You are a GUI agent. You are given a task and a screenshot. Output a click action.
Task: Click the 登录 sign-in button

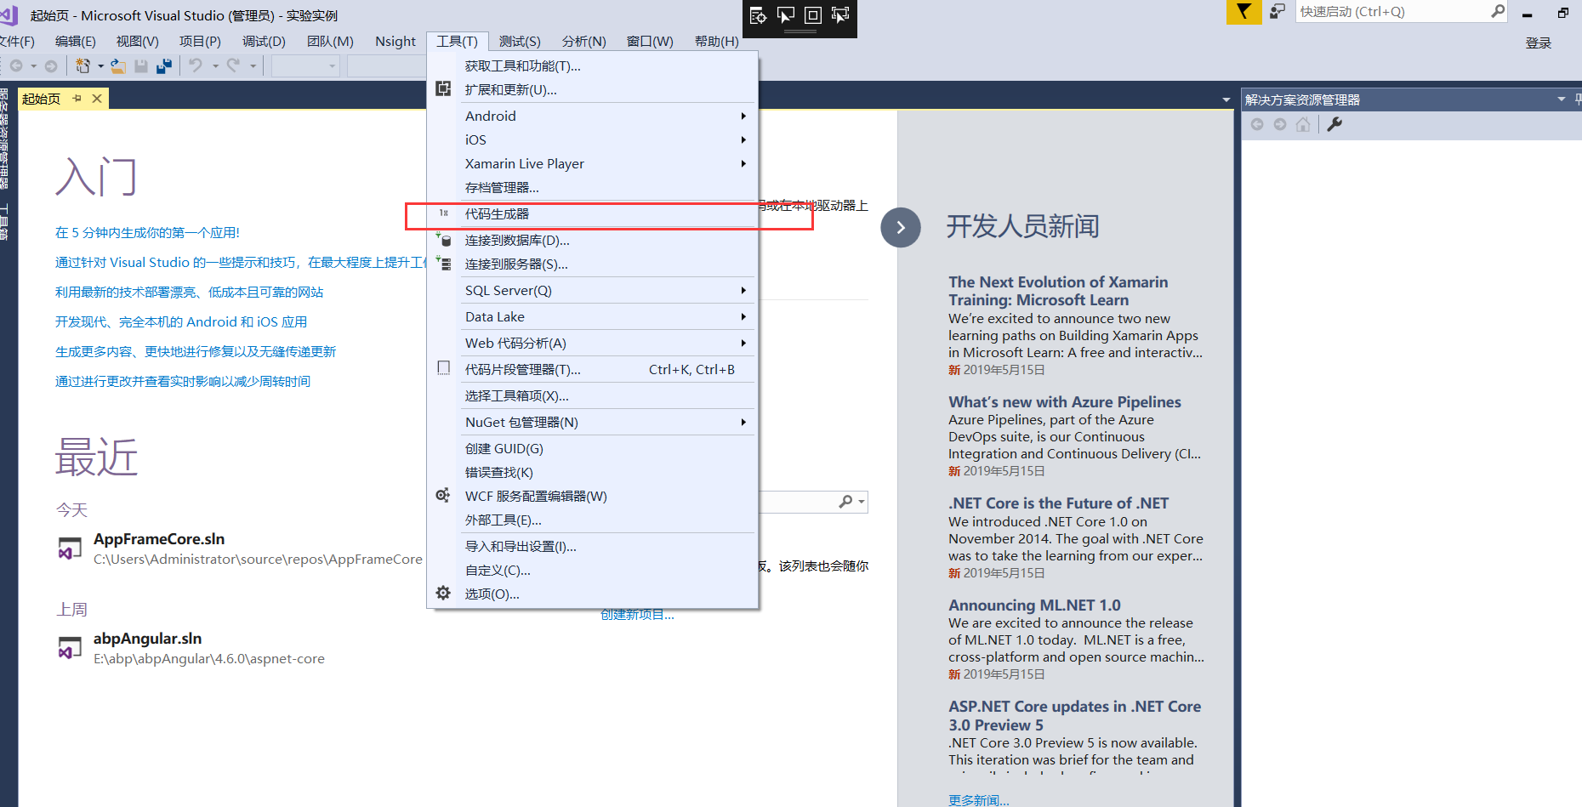1538,43
